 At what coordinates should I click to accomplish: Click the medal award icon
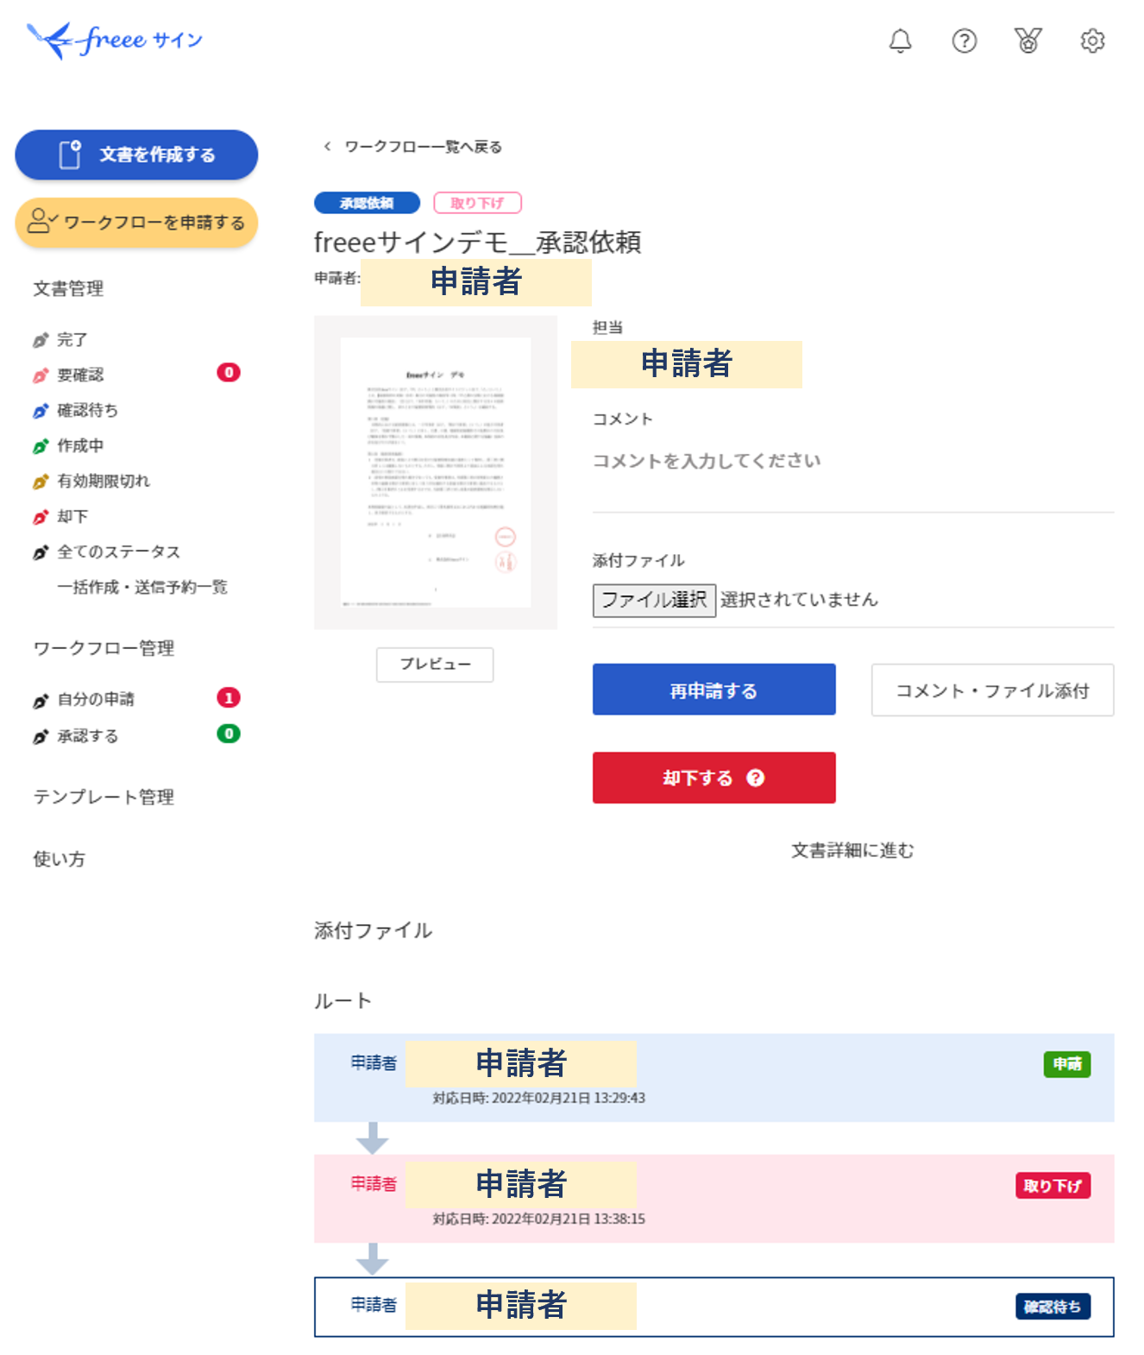(1028, 41)
